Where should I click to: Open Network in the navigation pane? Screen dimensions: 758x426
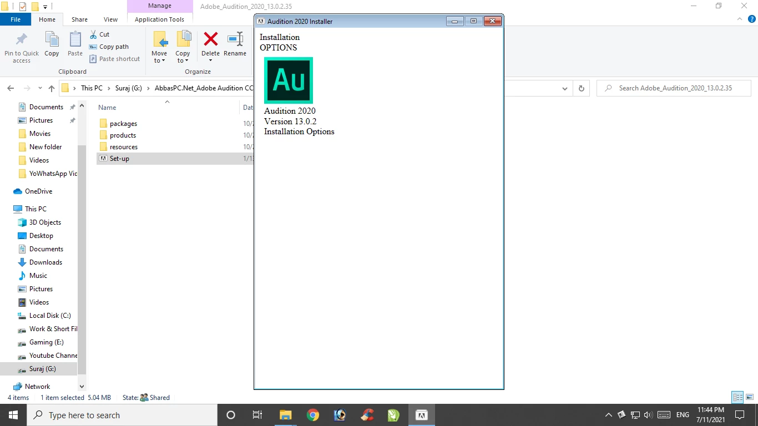tap(37, 387)
